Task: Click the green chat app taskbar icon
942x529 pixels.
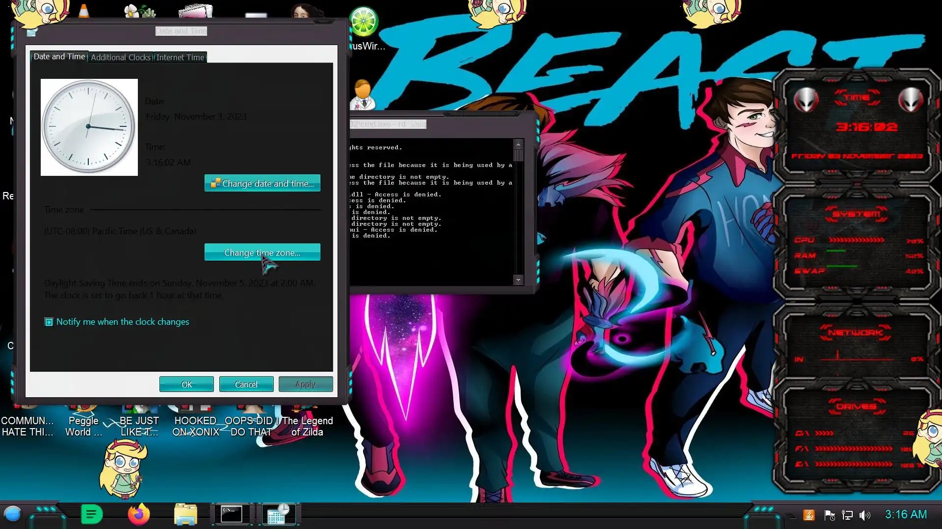Action: tap(91, 514)
